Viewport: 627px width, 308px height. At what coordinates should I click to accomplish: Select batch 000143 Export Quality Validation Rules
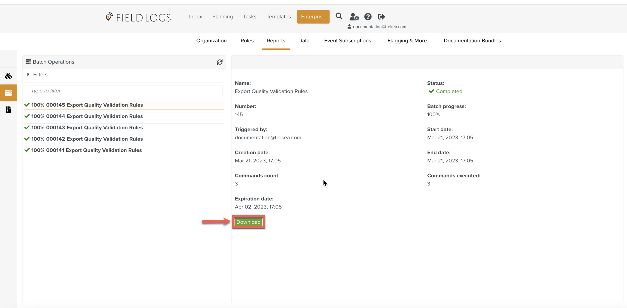(87, 128)
